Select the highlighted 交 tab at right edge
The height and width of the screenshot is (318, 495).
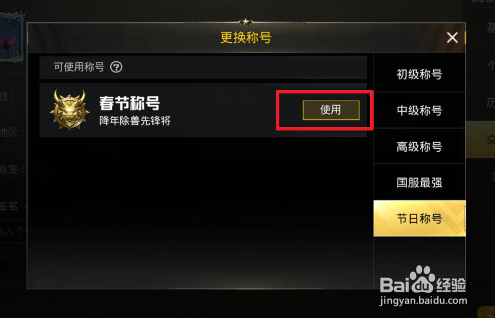pyautogui.click(x=480, y=139)
